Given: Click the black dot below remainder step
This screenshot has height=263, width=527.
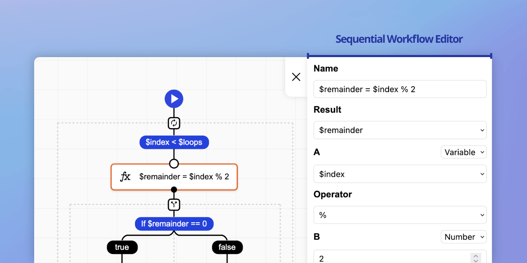Looking at the screenshot, I should coord(174,190).
